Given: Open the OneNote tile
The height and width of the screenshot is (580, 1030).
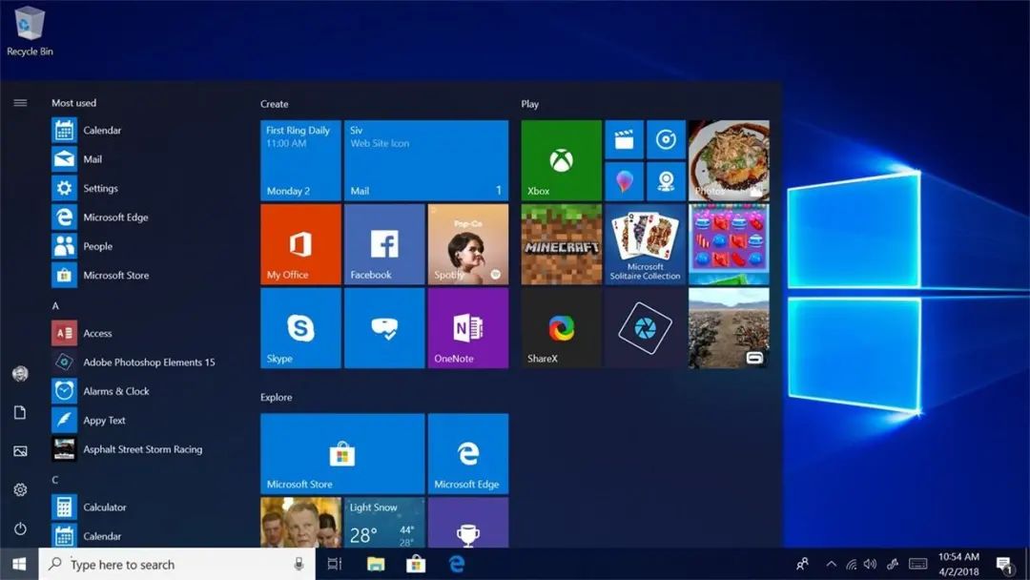Looking at the screenshot, I should 468,327.
